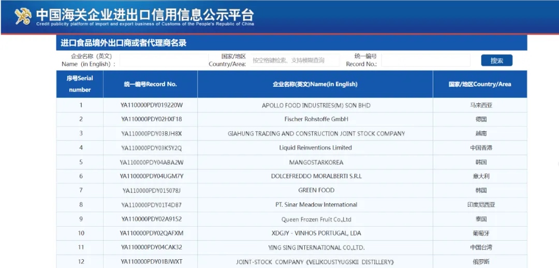This screenshot has width=559, height=268.
Task: Select DOLCEFREDDO MORALBERTI S.R.L company name
Action: click(316, 176)
